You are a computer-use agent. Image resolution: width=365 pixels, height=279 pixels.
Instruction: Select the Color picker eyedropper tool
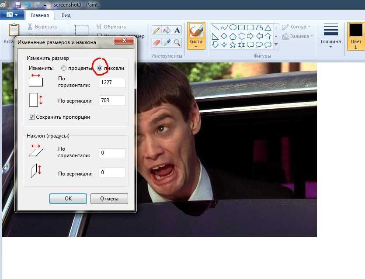pos(167,42)
